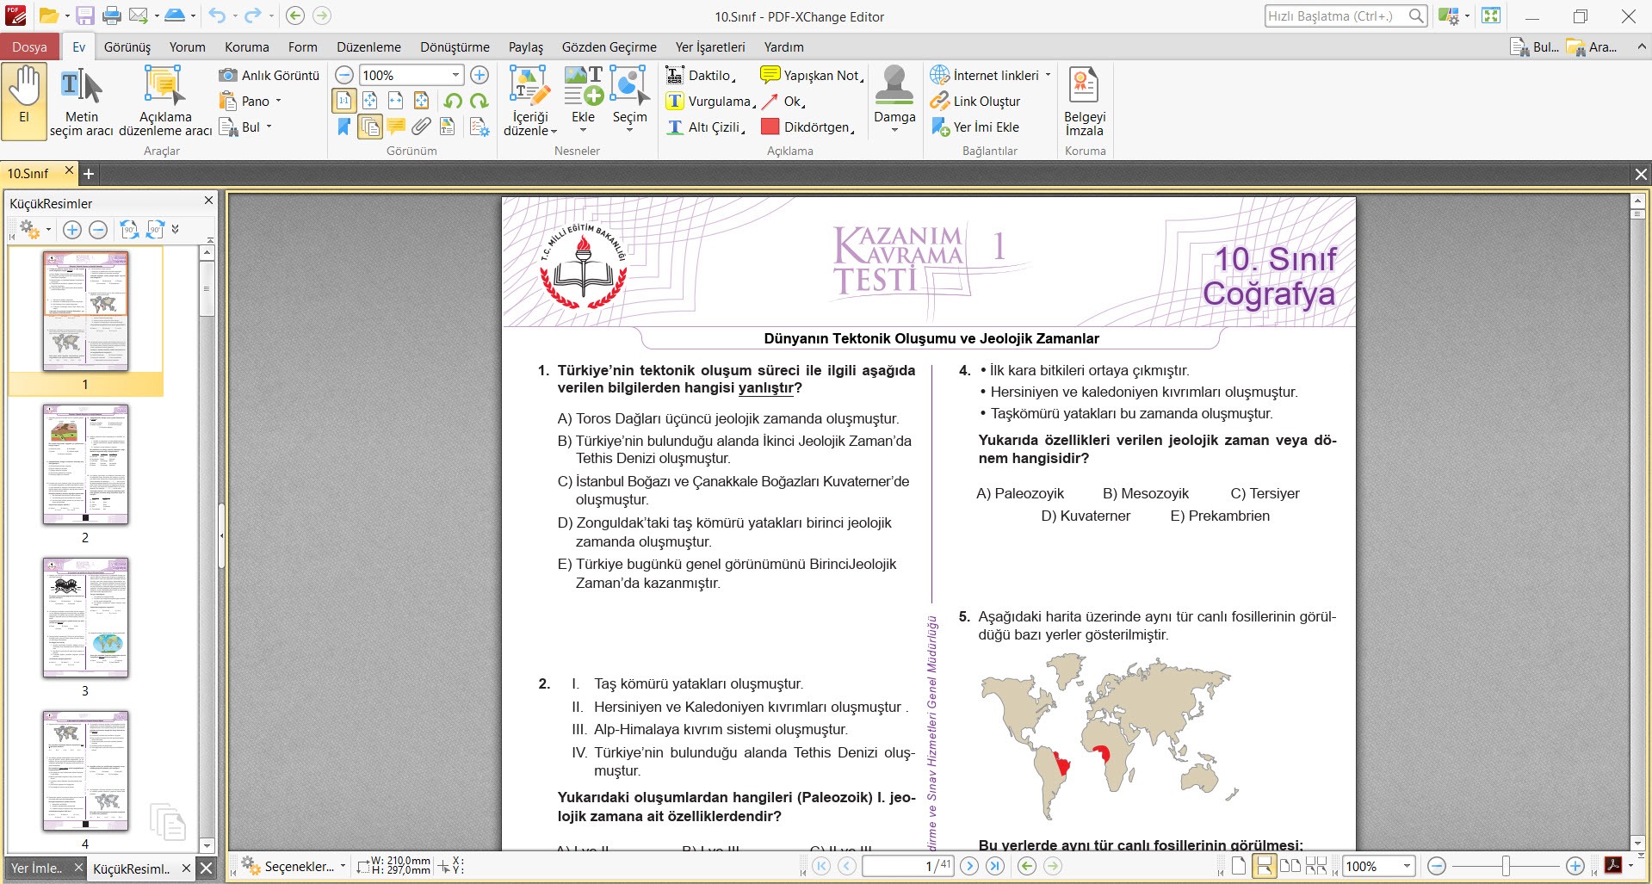Select page 3 thumbnail
Viewport: 1652px width, 884px height.
click(x=85, y=617)
